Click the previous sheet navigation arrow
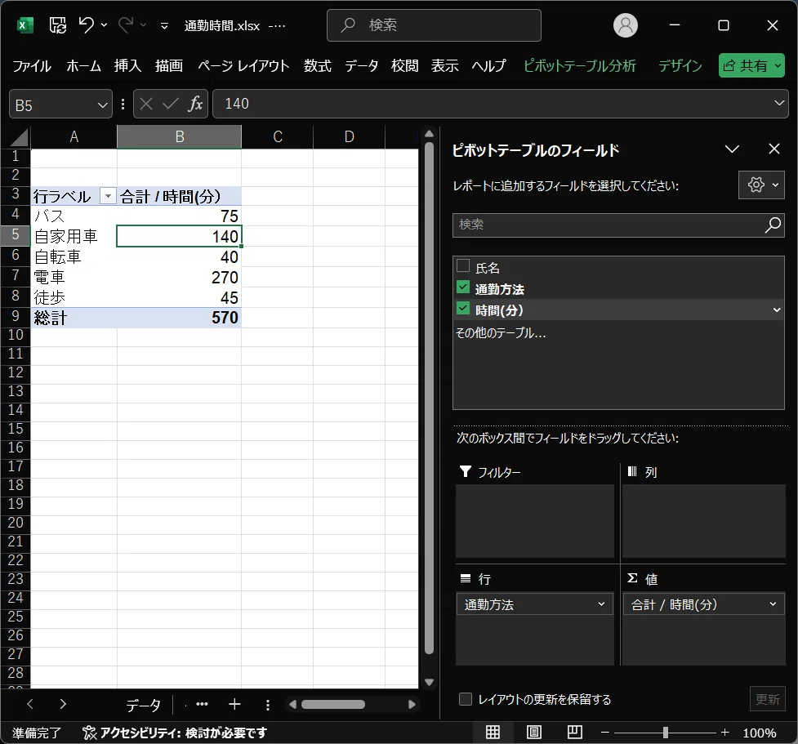Viewport: 798px width, 744px height. (30, 704)
